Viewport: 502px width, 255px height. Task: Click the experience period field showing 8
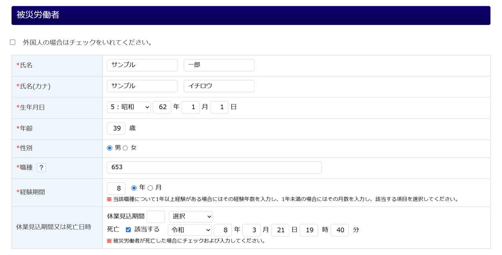click(116, 189)
